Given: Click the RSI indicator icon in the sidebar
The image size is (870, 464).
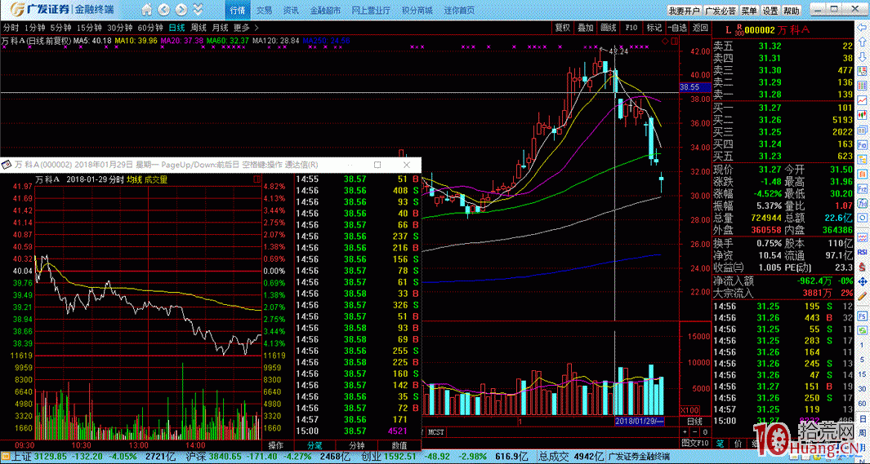Looking at the screenshot, I should click(862, 251).
